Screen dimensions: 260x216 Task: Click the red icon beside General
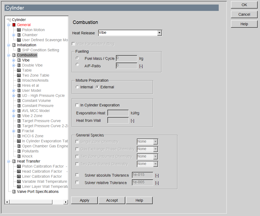[x=14, y=25]
